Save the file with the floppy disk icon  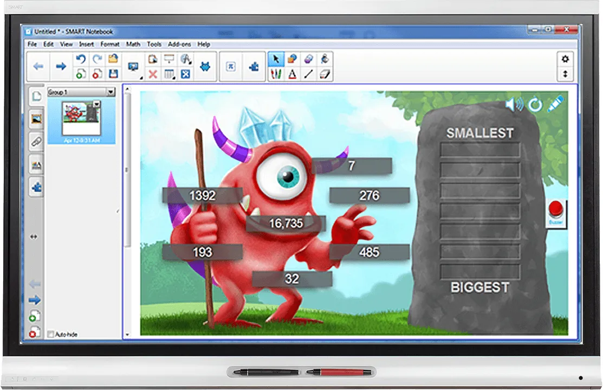[113, 74]
